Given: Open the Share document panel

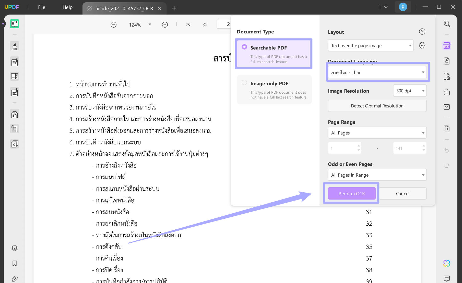Looking at the screenshot, I should [x=447, y=92].
